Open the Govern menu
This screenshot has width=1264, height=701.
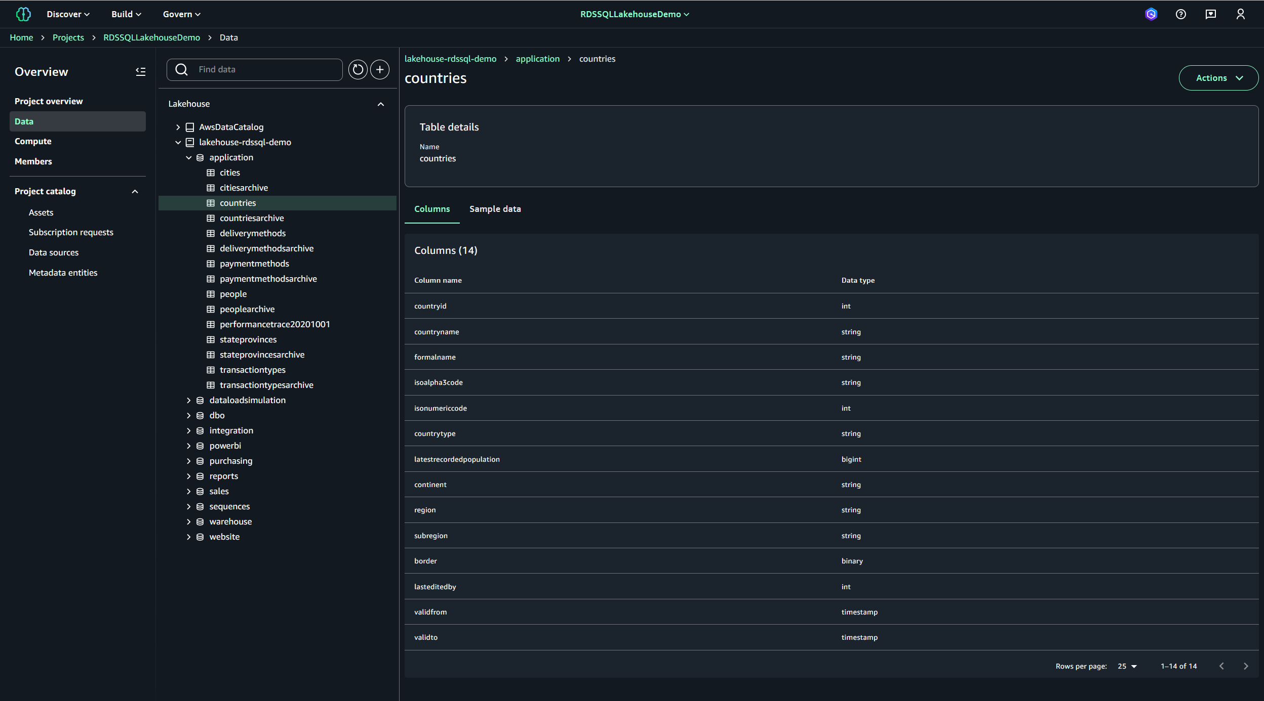[181, 14]
